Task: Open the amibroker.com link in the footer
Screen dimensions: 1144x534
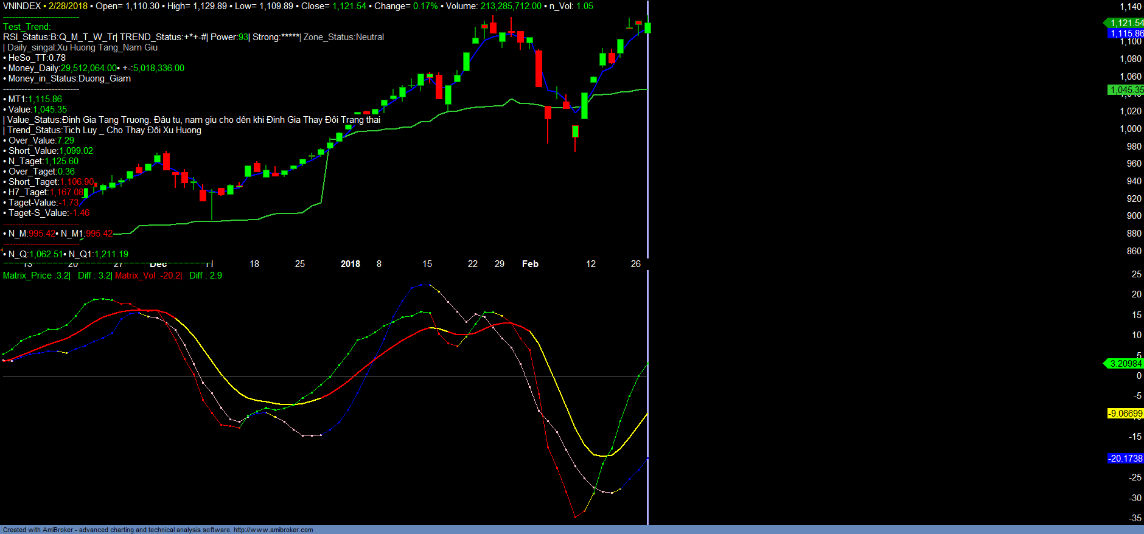Action: click(273, 530)
